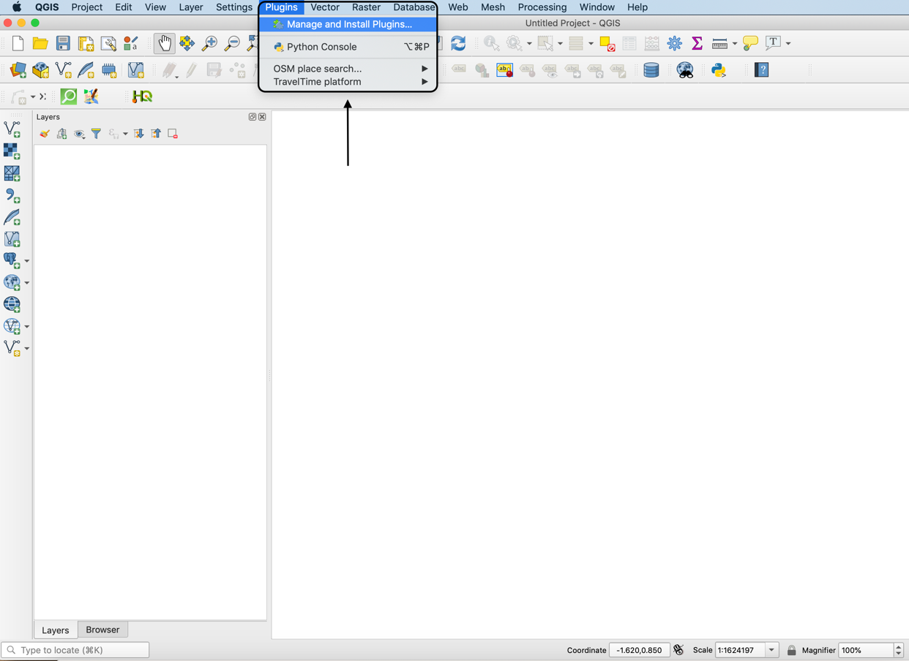Show Statistical Summary sigma icon
This screenshot has width=909, height=661.
pyautogui.click(x=697, y=44)
